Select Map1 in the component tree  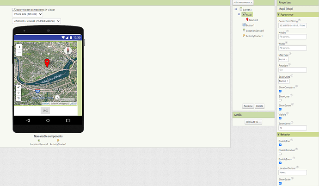pos(247,14)
